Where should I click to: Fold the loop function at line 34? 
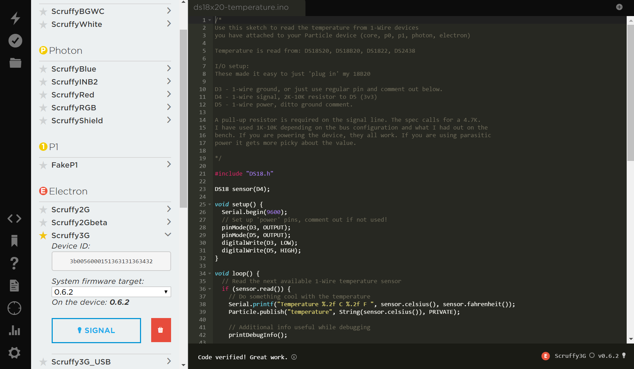tap(210, 274)
